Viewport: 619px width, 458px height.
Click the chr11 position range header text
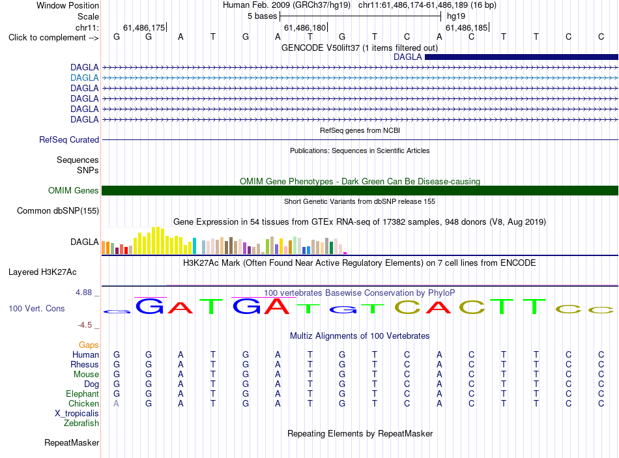(427, 5)
